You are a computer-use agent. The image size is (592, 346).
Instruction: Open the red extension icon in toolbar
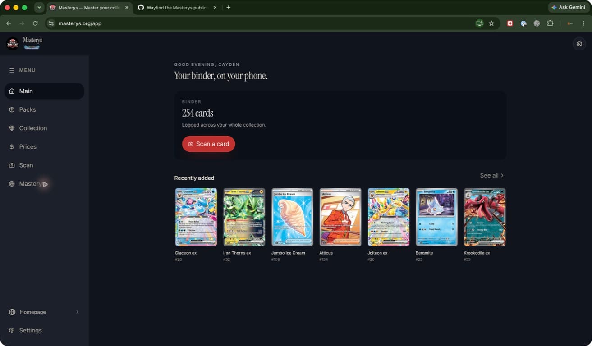pyautogui.click(x=510, y=23)
